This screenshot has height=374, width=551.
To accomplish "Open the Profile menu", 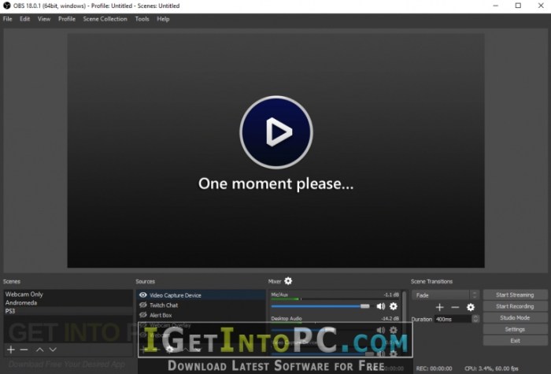I will 67,19.
